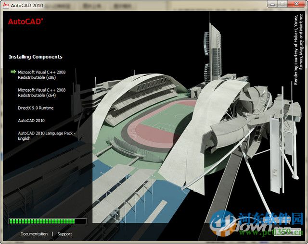
Task: Click the installation progress bar
Action: click(48, 221)
